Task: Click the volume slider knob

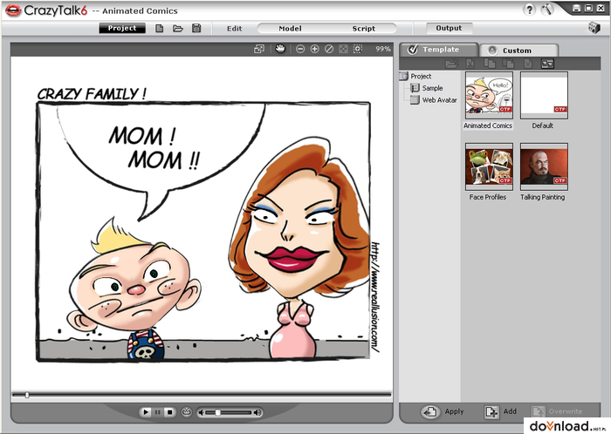Action: (x=218, y=412)
